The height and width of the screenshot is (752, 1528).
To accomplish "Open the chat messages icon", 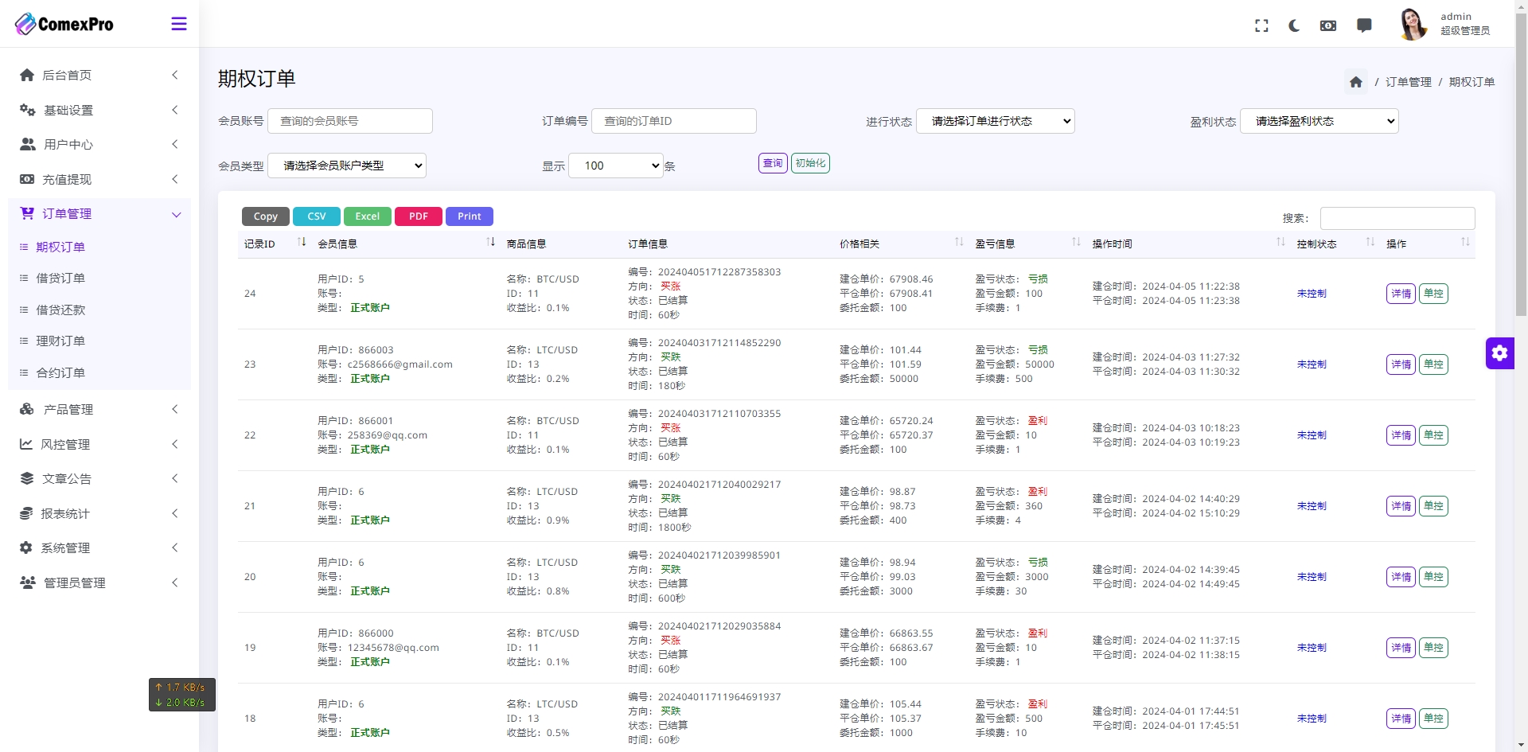I will pos(1364,25).
